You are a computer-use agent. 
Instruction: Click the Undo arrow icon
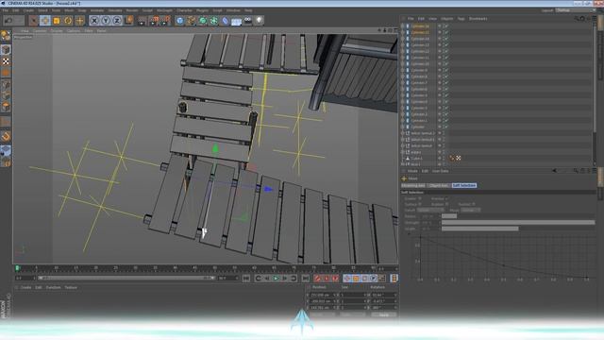click(8, 21)
